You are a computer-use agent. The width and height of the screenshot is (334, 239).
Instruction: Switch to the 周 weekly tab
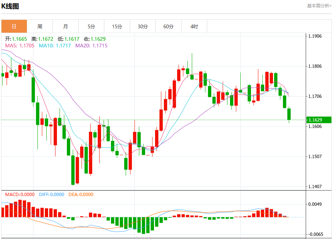(40, 26)
